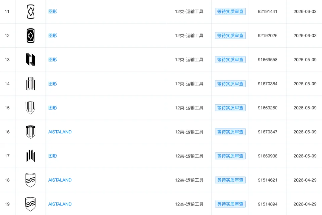Open the 图形 link in row 11
This screenshot has width=322, height=215.
53,12
